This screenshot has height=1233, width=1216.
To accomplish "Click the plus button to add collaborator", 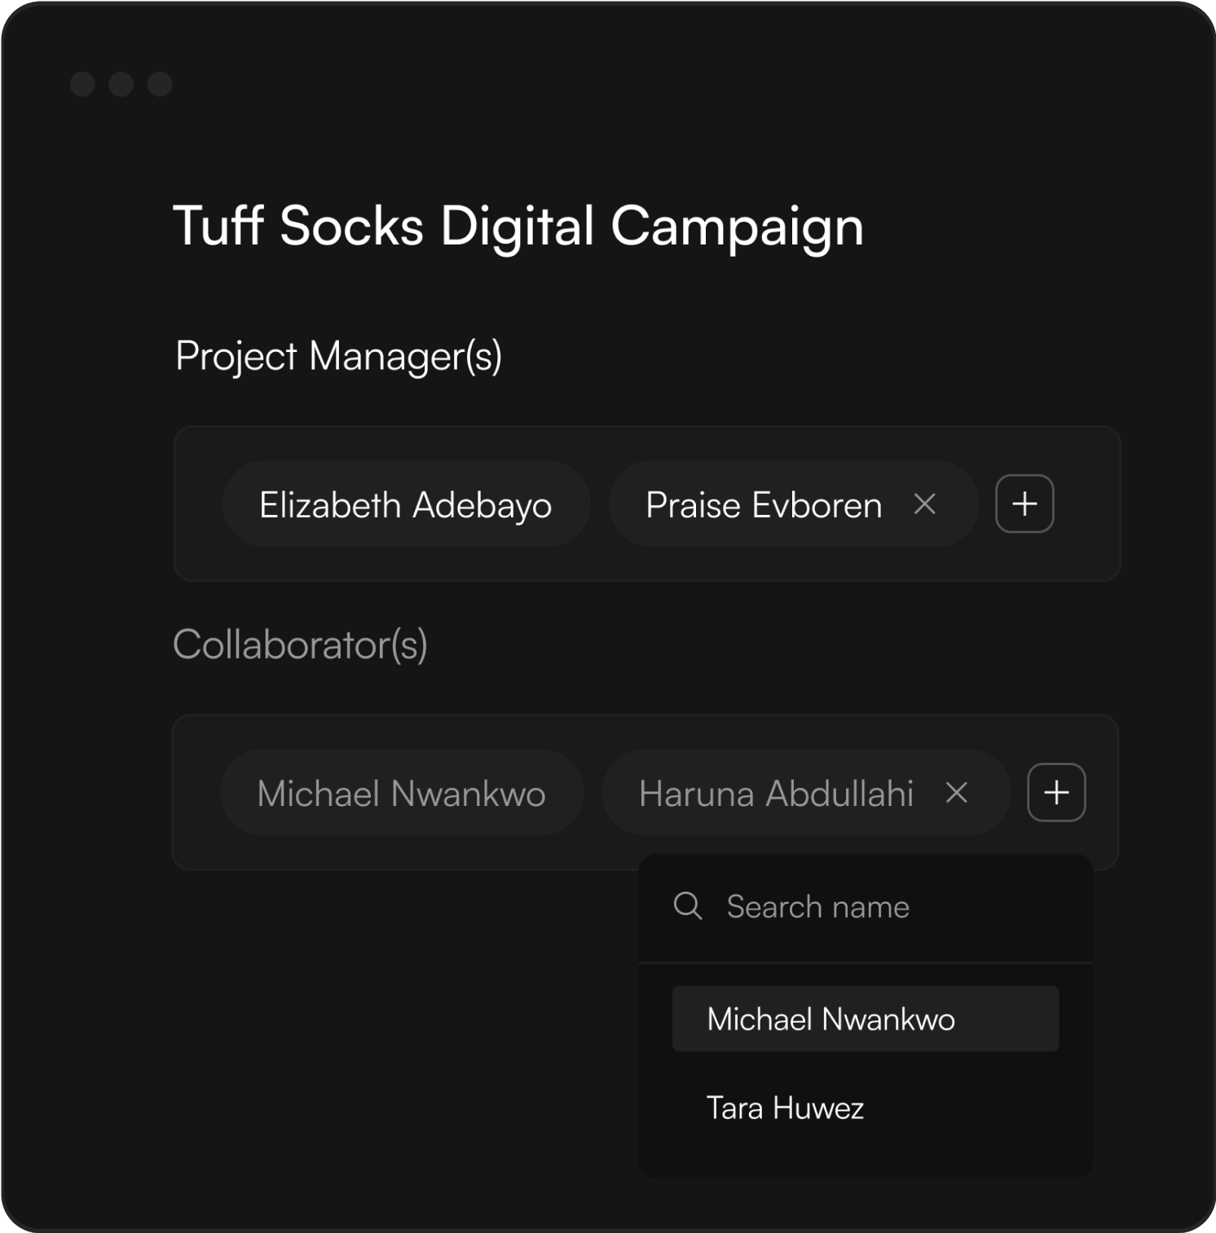I will pyautogui.click(x=1056, y=793).
